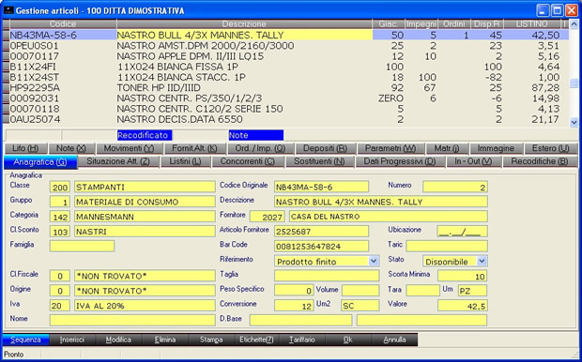Click the Nome field
Screen dimensions: 582x362
point(132,321)
